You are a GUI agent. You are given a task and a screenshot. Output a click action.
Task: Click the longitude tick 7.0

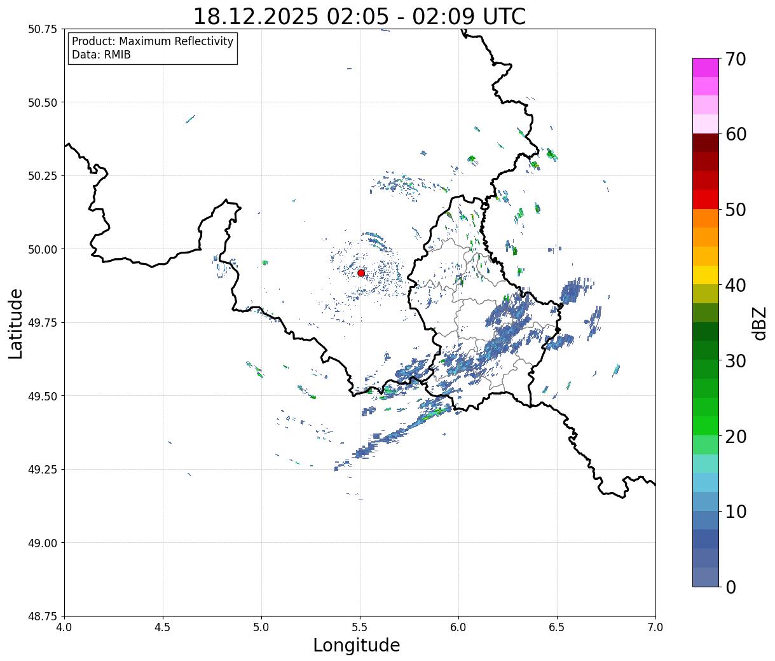pyautogui.click(x=655, y=627)
